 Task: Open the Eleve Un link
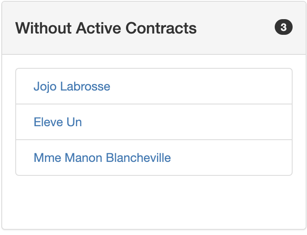58,122
